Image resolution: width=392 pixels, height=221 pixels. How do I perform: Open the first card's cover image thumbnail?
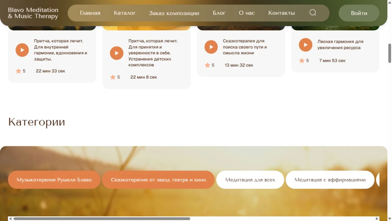tap(52, 28)
